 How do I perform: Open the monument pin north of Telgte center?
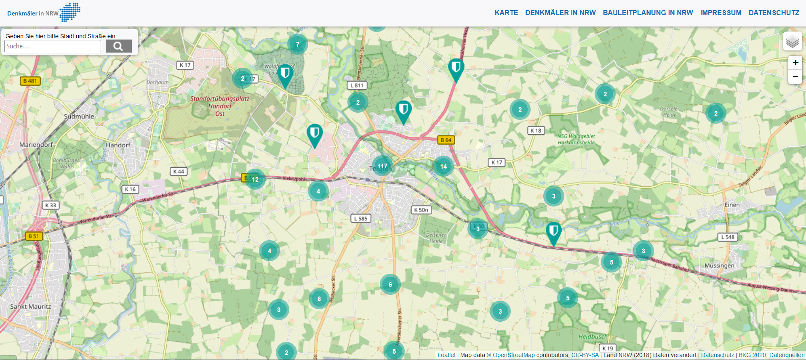click(403, 112)
